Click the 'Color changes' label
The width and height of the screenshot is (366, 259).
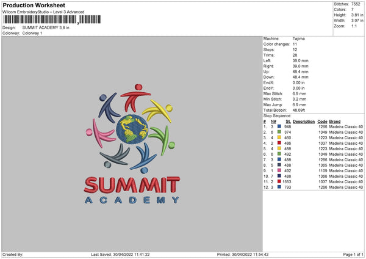point(276,44)
